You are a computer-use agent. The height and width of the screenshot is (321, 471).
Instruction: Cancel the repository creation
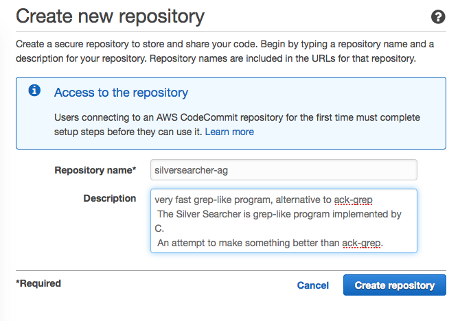[x=312, y=285]
